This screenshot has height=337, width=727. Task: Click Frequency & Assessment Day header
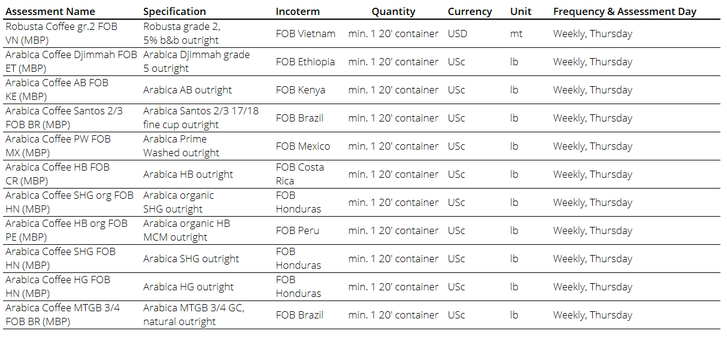coord(625,11)
